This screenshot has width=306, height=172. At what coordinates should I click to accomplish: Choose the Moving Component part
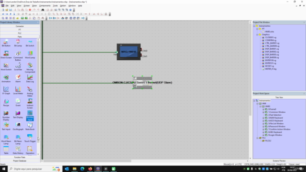(30, 68)
